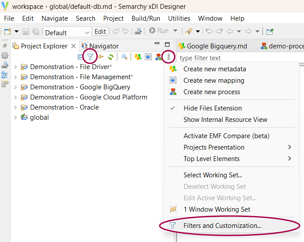Expand Demonstration - Oracle project
The width and height of the screenshot is (304, 242).
click(x=15, y=107)
